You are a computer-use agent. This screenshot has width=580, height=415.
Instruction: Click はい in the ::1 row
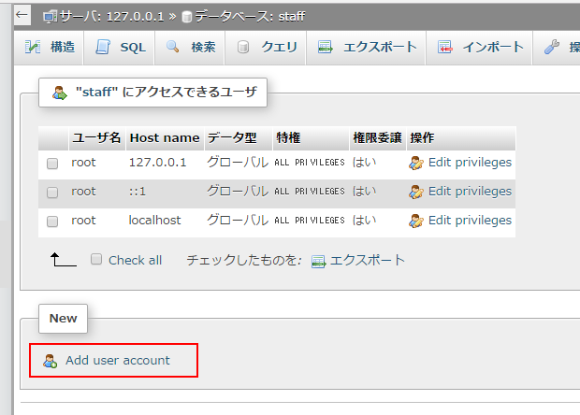(364, 191)
